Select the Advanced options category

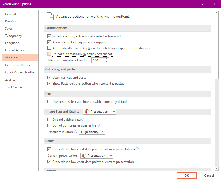click(x=20, y=57)
